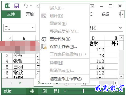
Task: Open the 文件 tab
Action: click(11, 14)
